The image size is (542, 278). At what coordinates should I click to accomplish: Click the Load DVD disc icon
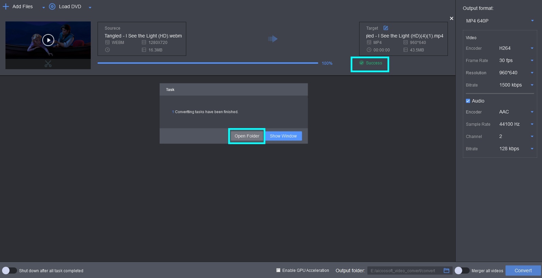tap(52, 6)
